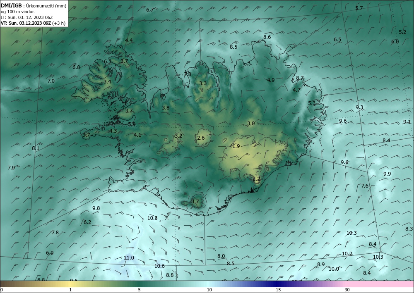This screenshot has height=293, width=414.
Task: Select the 7.6 value label
Action: pos(365,186)
